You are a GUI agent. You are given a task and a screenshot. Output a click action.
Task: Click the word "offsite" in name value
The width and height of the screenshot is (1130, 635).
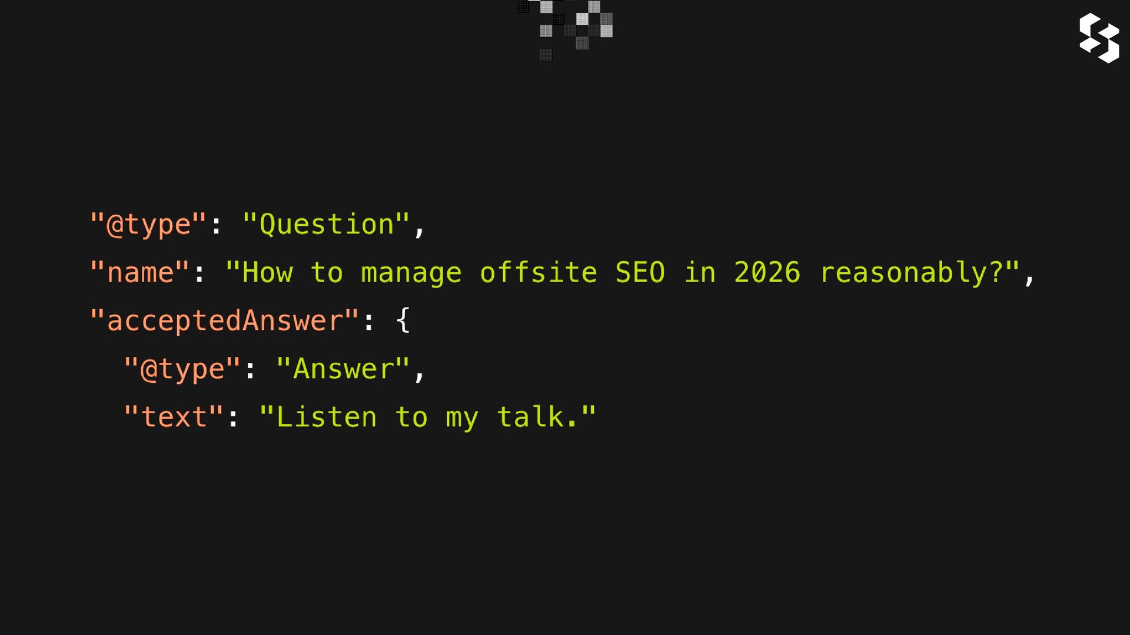tap(539, 273)
